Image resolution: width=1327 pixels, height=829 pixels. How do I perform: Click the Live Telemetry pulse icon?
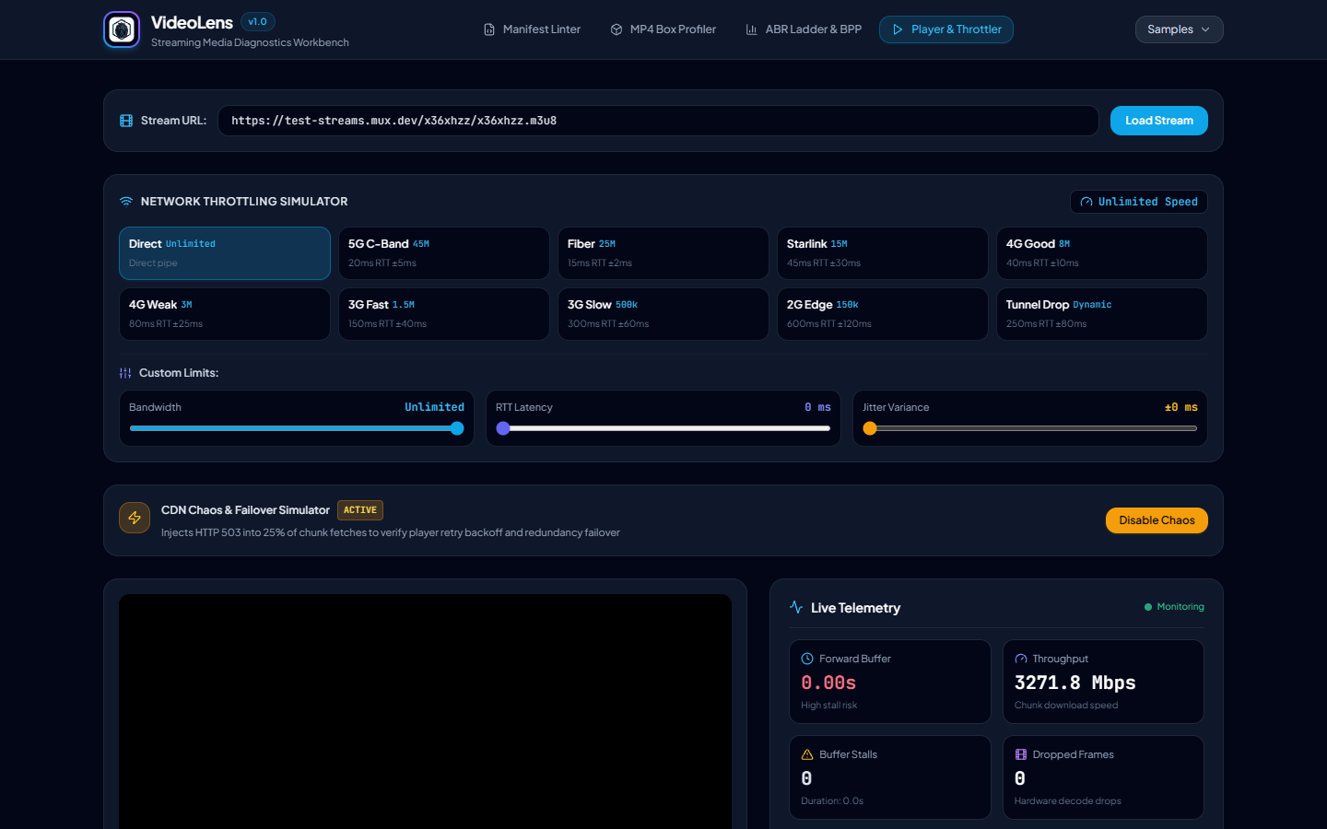click(796, 607)
